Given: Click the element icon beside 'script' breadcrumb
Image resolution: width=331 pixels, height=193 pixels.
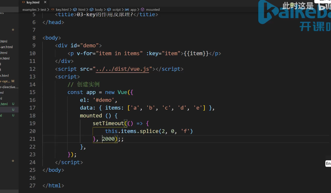Looking at the screenshot, I should (x=109, y=10).
